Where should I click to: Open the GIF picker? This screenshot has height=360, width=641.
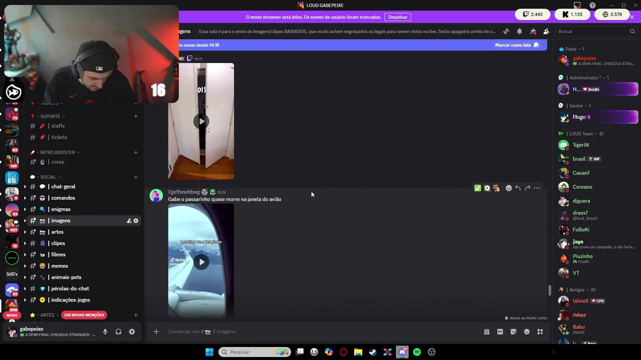click(500, 331)
